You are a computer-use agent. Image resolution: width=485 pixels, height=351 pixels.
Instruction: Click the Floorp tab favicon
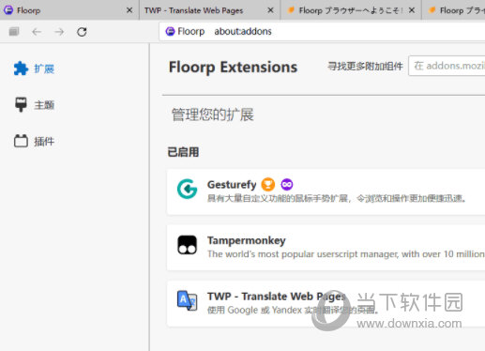pyautogui.click(x=8, y=10)
